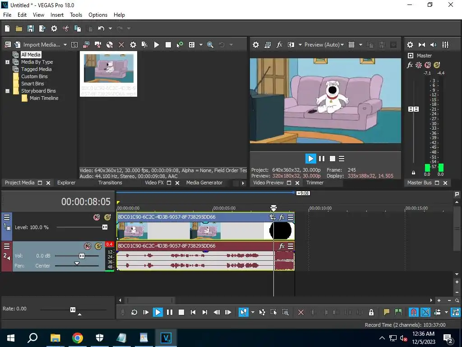The width and height of the screenshot is (462, 347).
Task: Toggle the Master fader lock
Action: tap(413, 173)
